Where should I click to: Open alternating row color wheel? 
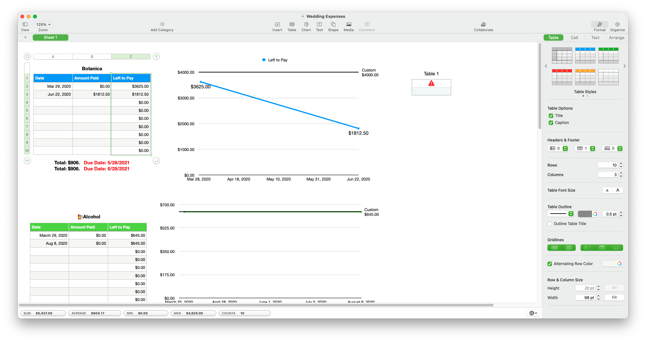click(619, 263)
